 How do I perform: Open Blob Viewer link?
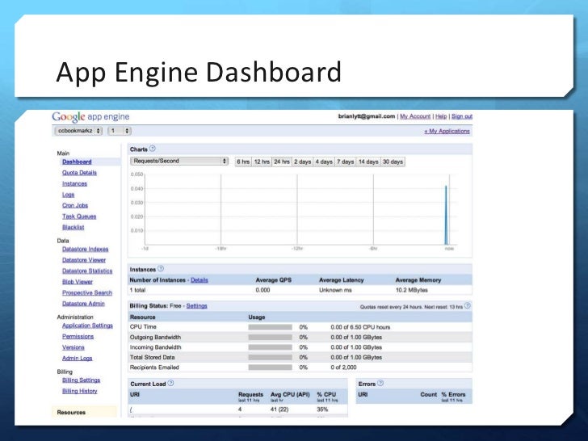click(x=78, y=282)
